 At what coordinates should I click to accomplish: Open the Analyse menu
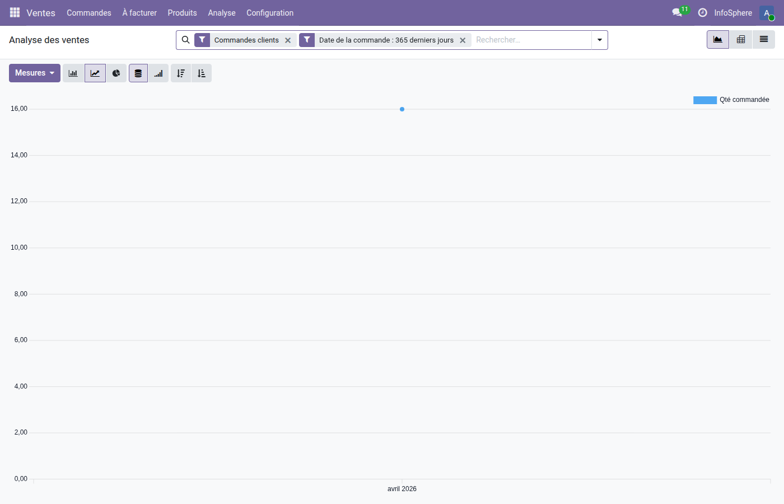tap(221, 12)
